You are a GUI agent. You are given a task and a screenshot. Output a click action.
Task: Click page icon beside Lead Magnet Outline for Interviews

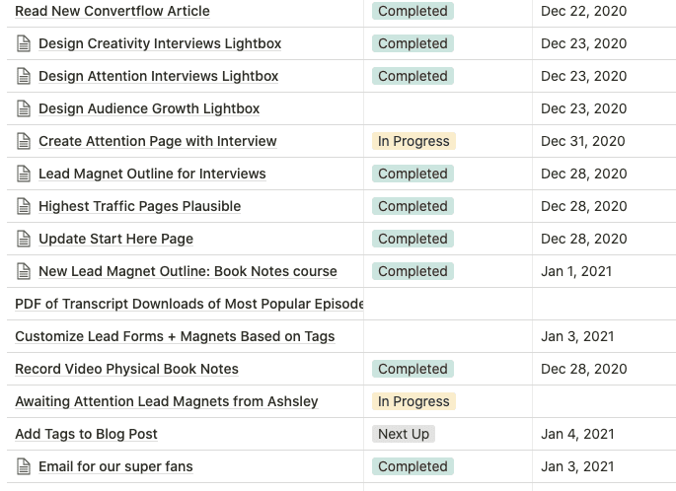[x=24, y=174]
